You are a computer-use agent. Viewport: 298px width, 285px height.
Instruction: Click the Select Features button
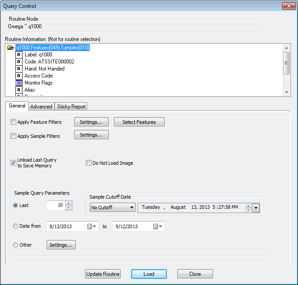(139, 122)
